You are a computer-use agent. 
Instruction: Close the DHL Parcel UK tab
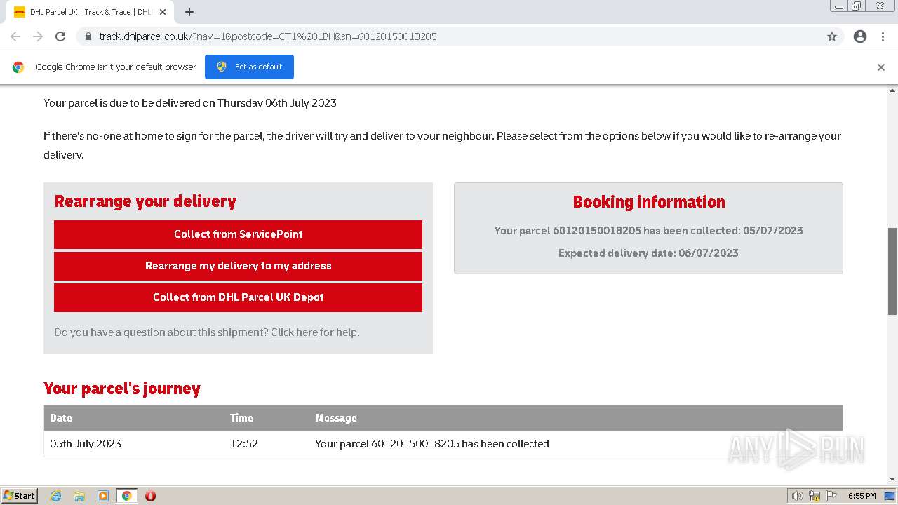[x=163, y=12]
